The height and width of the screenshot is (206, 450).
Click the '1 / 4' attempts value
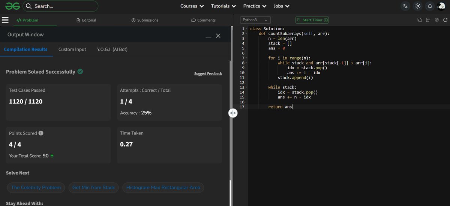pyautogui.click(x=126, y=102)
